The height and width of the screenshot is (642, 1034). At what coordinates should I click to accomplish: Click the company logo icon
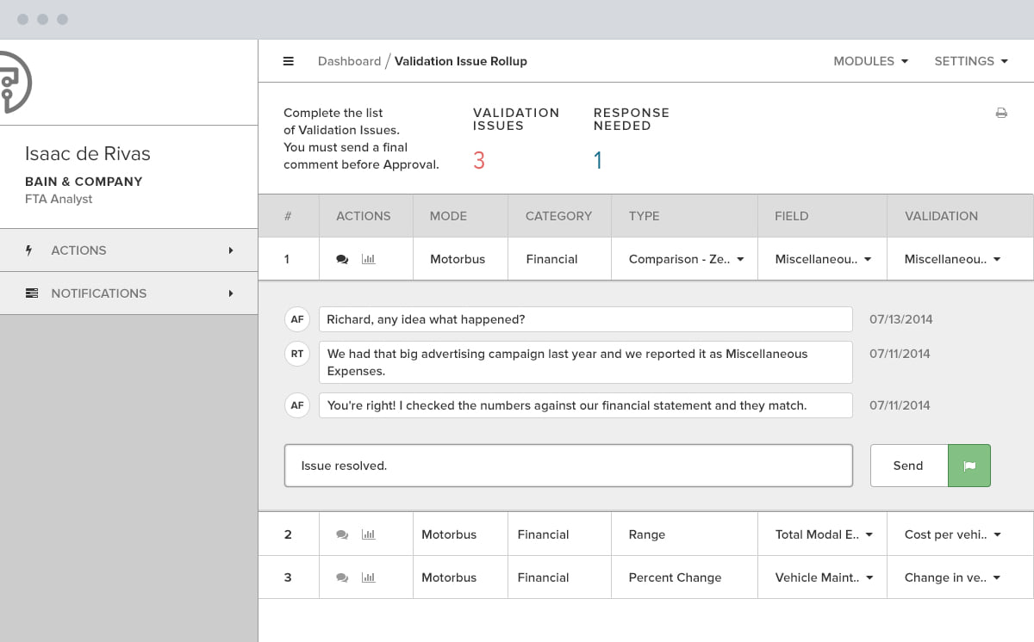click(x=15, y=82)
